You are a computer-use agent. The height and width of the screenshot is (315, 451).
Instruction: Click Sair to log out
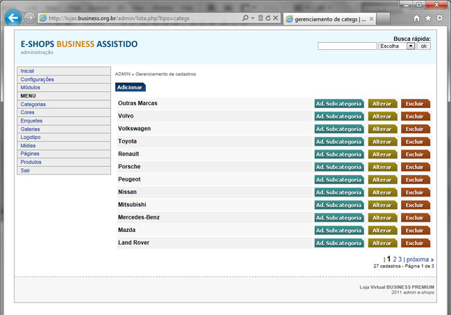tap(64, 170)
